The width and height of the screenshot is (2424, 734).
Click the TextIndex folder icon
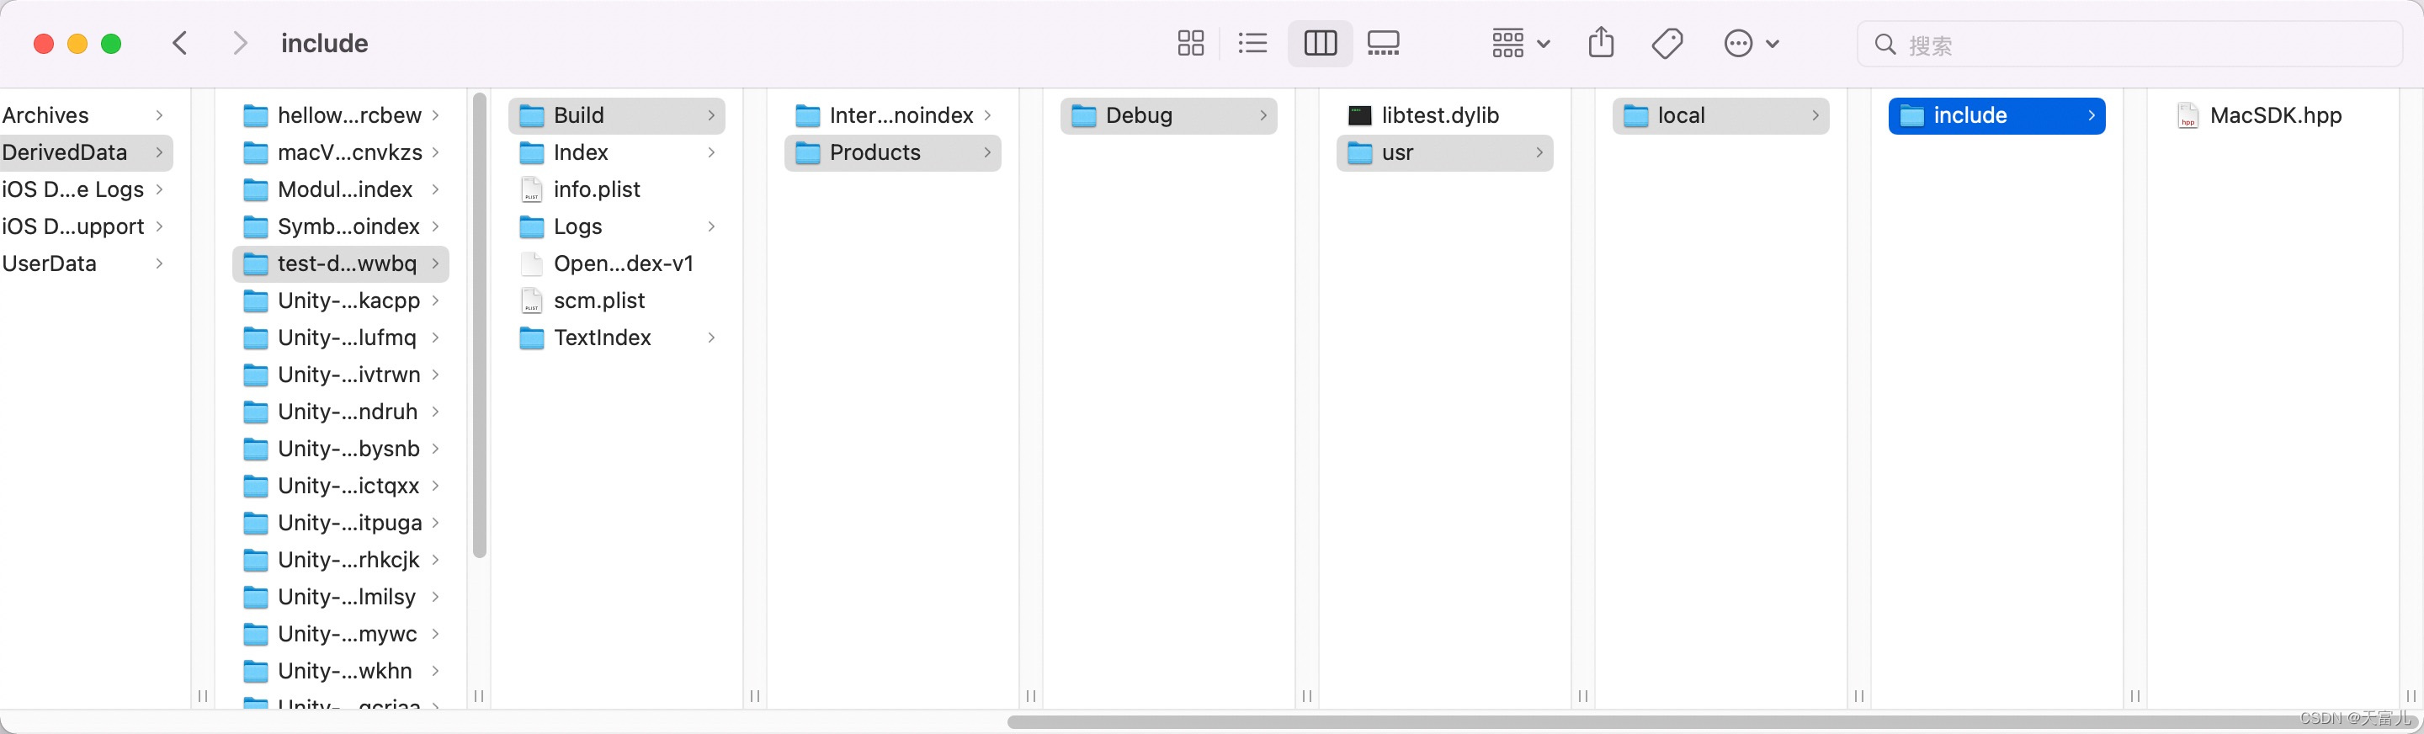point(532,338)
